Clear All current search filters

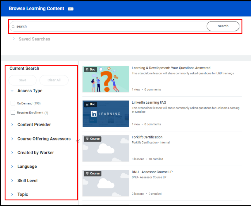pos(54,80)
